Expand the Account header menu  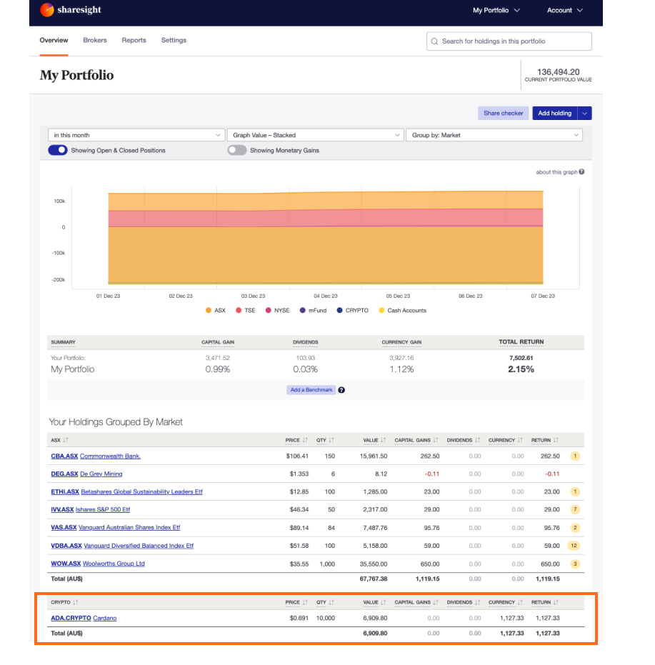pyautogui.click(x=564, y=10)
